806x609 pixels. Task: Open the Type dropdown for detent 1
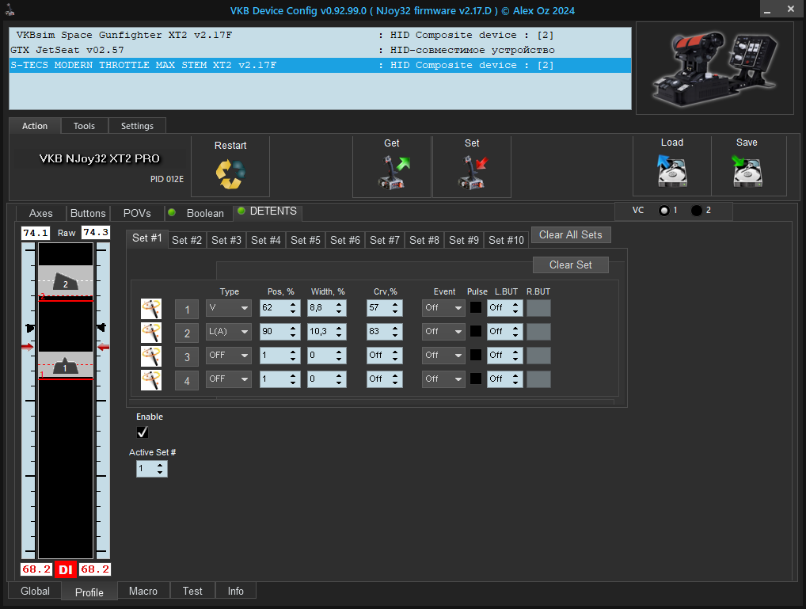[x=228, y=308]
